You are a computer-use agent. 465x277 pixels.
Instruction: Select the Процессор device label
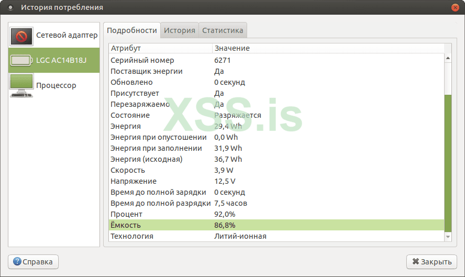[56, 85]
